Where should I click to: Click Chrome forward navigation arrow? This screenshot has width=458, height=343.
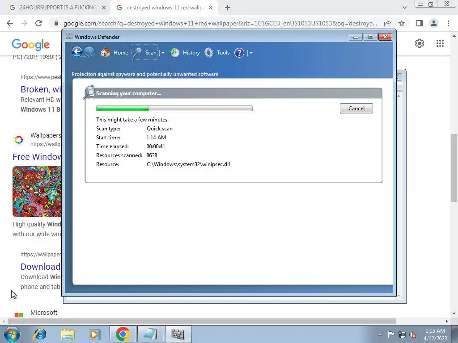click(24, 23)
